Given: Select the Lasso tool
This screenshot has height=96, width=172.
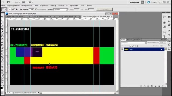Looking at the screenshot, I should tap(2, 23).
